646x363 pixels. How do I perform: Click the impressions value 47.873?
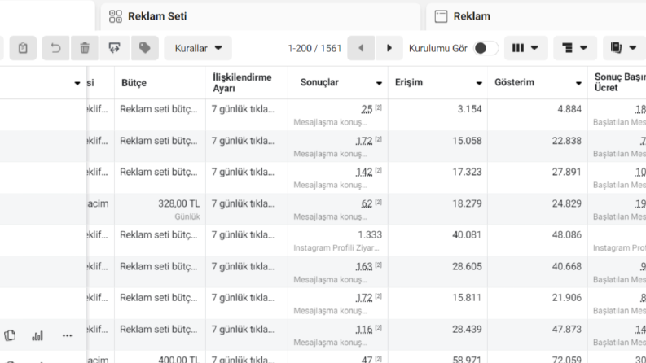coord(567,330)
